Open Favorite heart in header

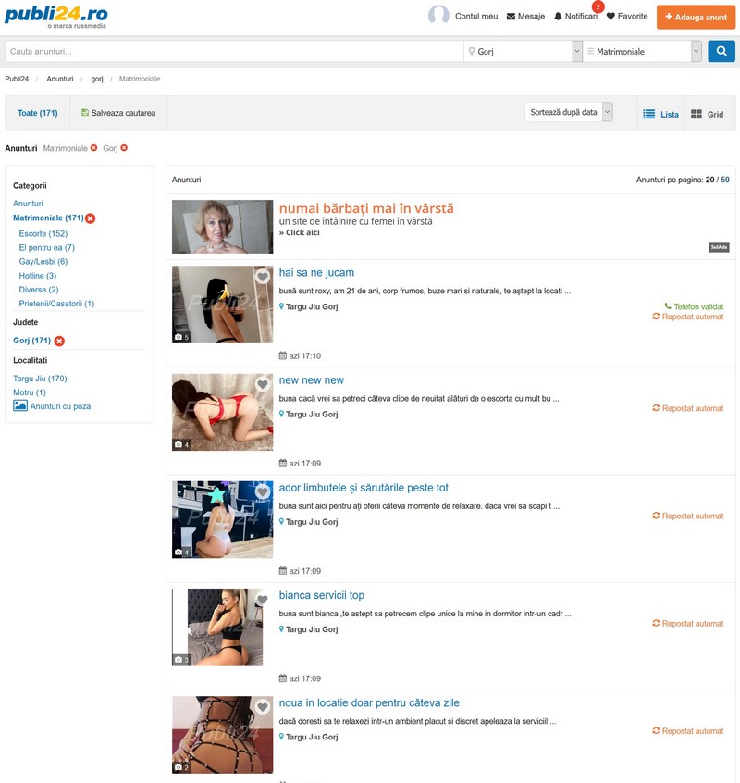pos(610,17)
